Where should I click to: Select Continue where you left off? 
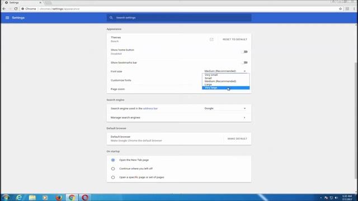(113, 169)
